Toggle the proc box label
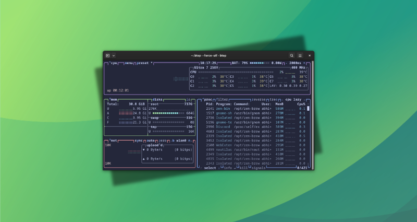417x222 pixels. [x=207, y=100]
